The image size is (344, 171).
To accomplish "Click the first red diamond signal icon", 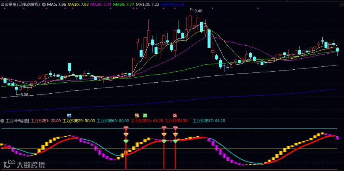I will (126, 128).
